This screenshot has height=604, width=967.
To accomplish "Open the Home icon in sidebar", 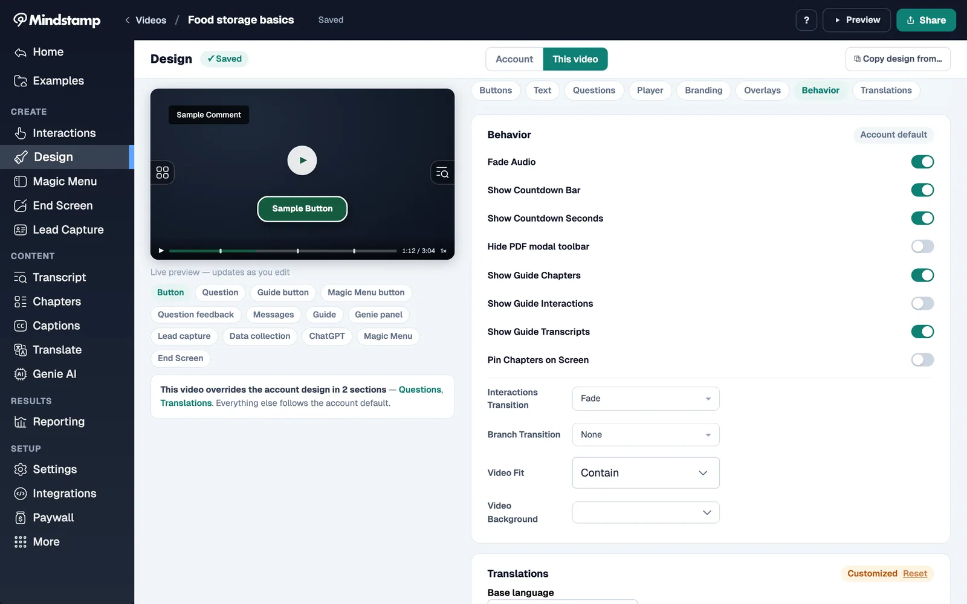I will [x=21, y=53].
